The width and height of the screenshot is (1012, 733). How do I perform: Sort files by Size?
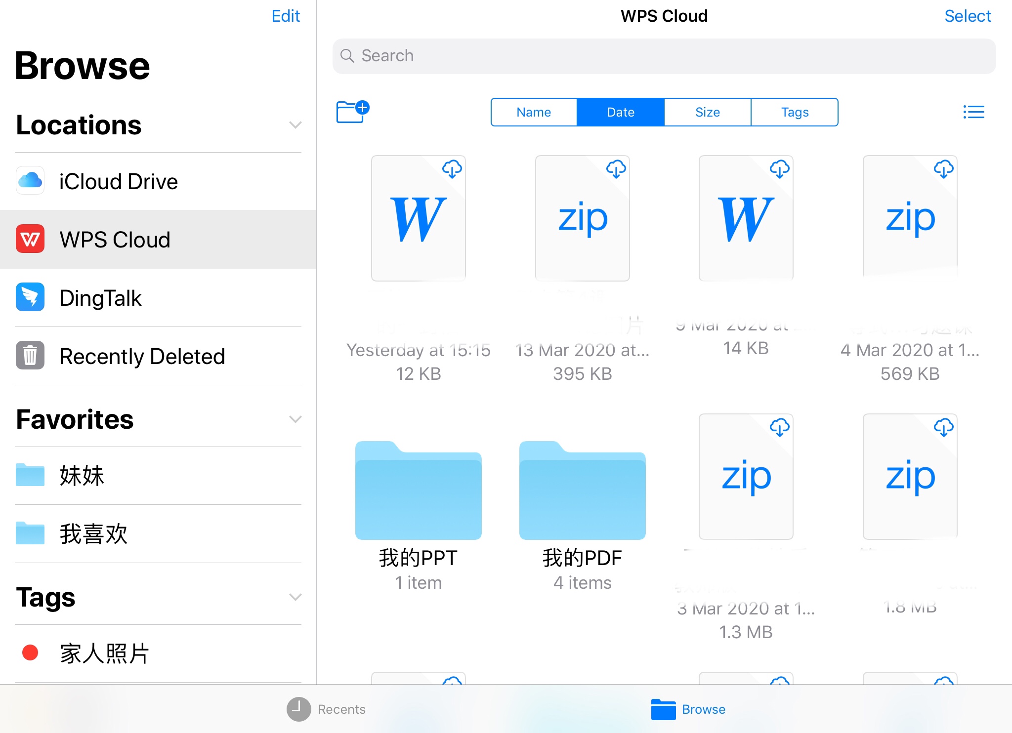click(707, 112)
